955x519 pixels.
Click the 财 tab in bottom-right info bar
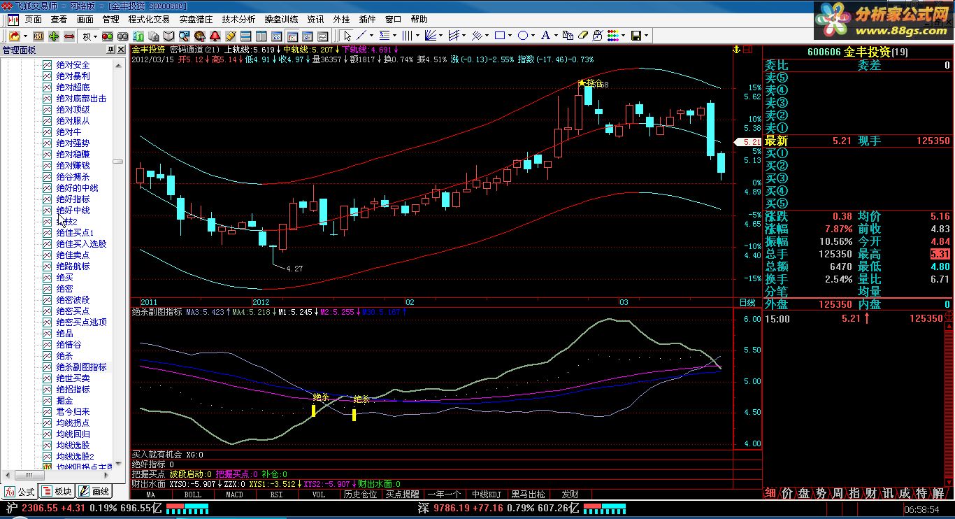pos(870,493)
